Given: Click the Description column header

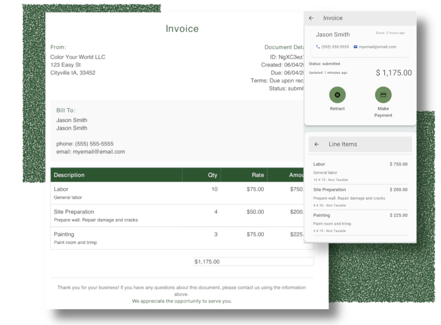Looking at the screenshot, I should [x=69, y=175].
